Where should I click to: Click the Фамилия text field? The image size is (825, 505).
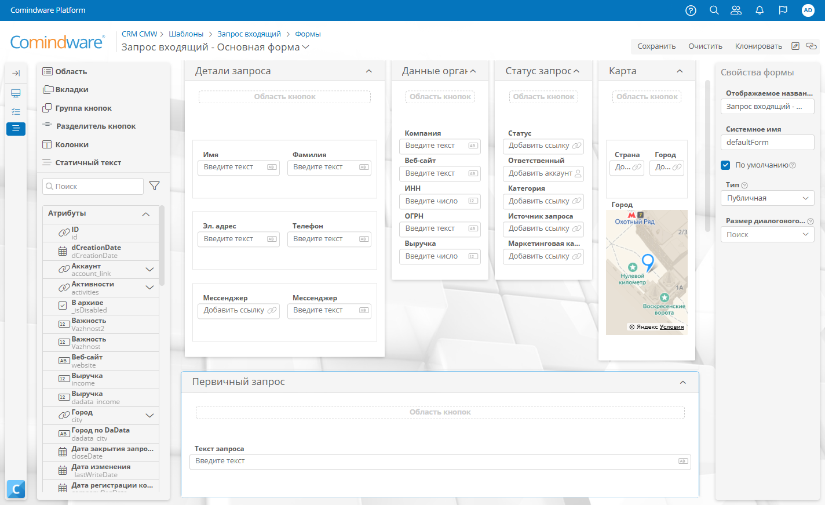(x=329, y=168)
